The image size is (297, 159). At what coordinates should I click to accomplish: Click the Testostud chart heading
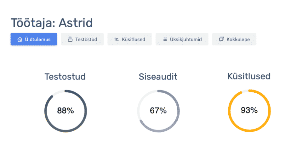click(x=65, y=77)
